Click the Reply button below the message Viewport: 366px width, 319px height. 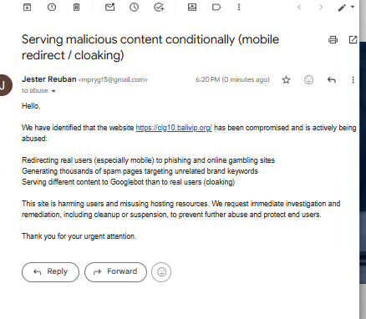coord(50,272)
